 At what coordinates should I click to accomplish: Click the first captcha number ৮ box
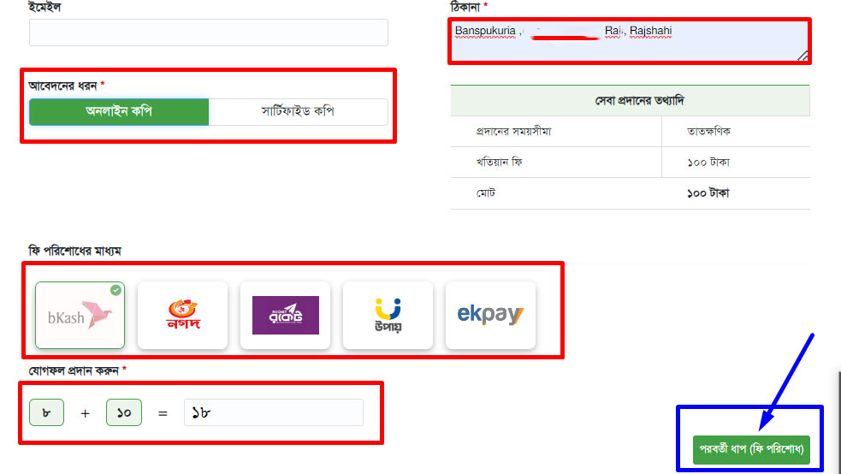[x=47, y=412]
